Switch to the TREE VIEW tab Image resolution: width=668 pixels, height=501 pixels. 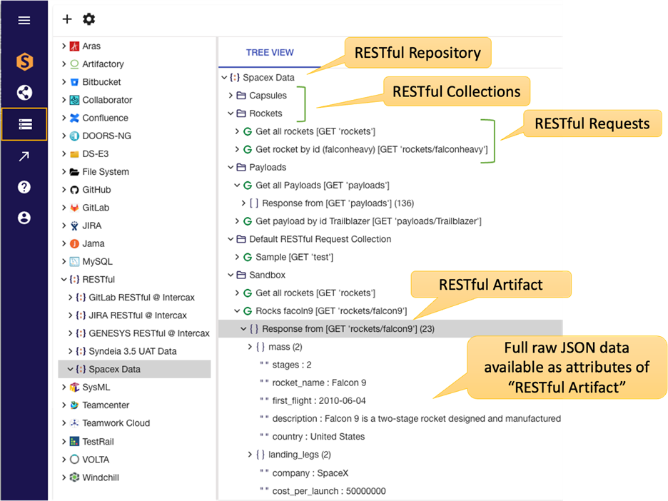269,52
